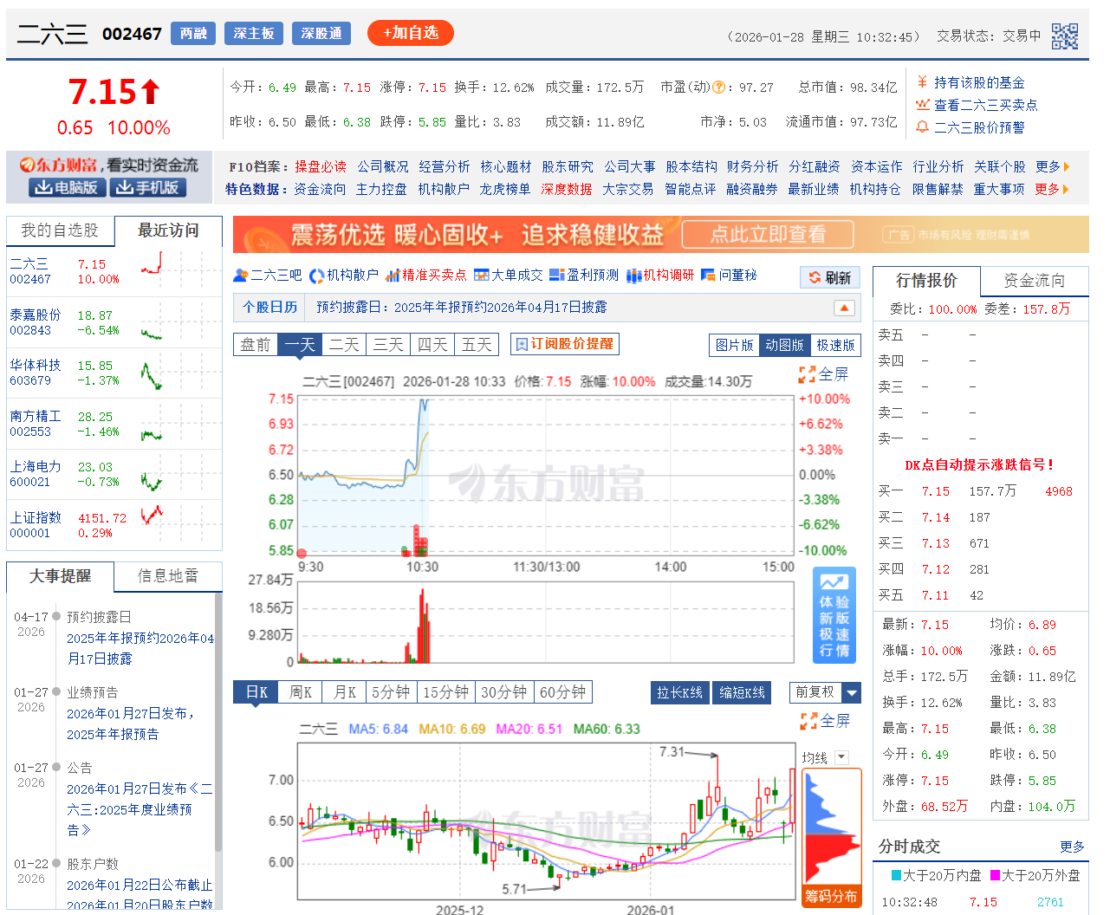The height and width of the screenshot is (915, 1110).
Task: Expand more F10档案 links with 更多 arrow
Action: pos(1053,166)
